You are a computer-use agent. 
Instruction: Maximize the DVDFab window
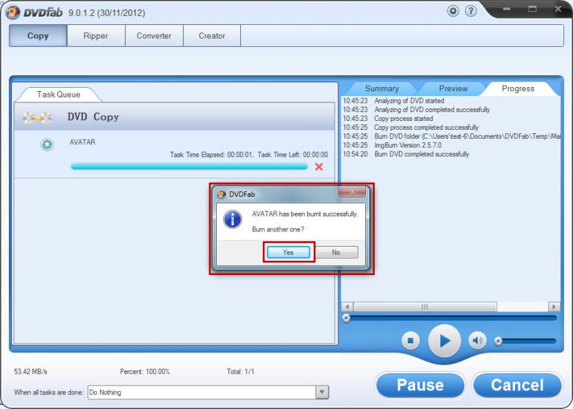(532, 9)
